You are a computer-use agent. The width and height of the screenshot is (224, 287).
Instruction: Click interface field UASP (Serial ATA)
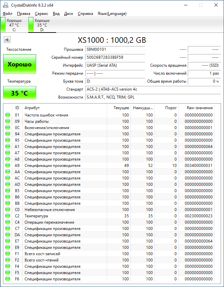click(115, 65)
